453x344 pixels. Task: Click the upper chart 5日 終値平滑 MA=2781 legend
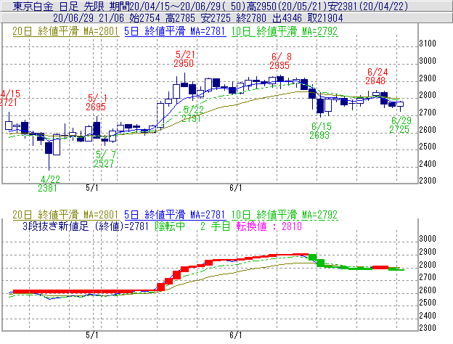tap(175, 31)
